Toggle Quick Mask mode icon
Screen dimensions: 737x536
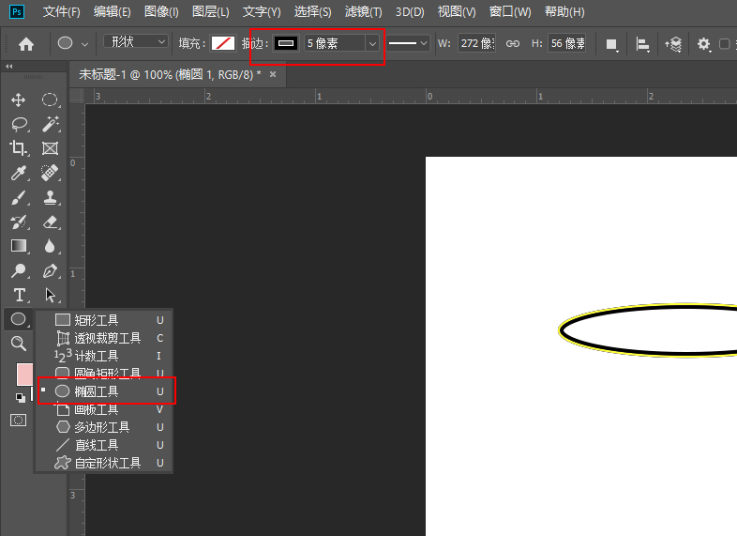(18, 420)
